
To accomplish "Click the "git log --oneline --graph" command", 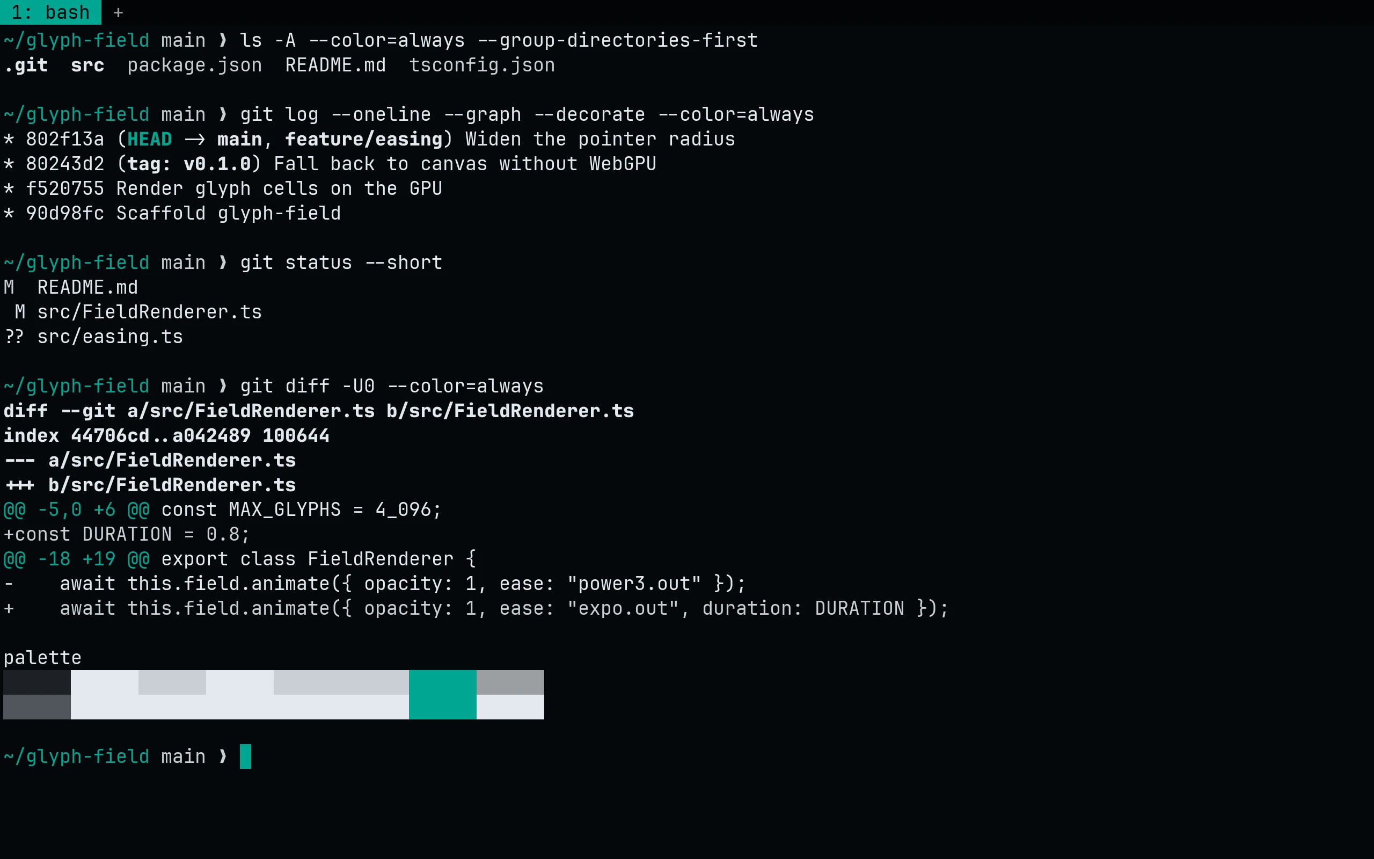I will click(527, 114).
